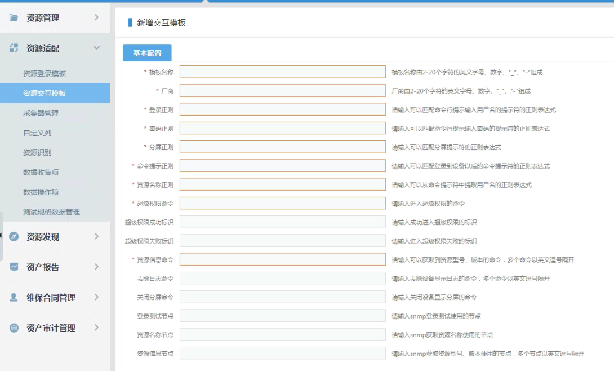Click the 模板名称 field label
The width and height of the screenshot is (614, 371).
click(x=161, y=72)
